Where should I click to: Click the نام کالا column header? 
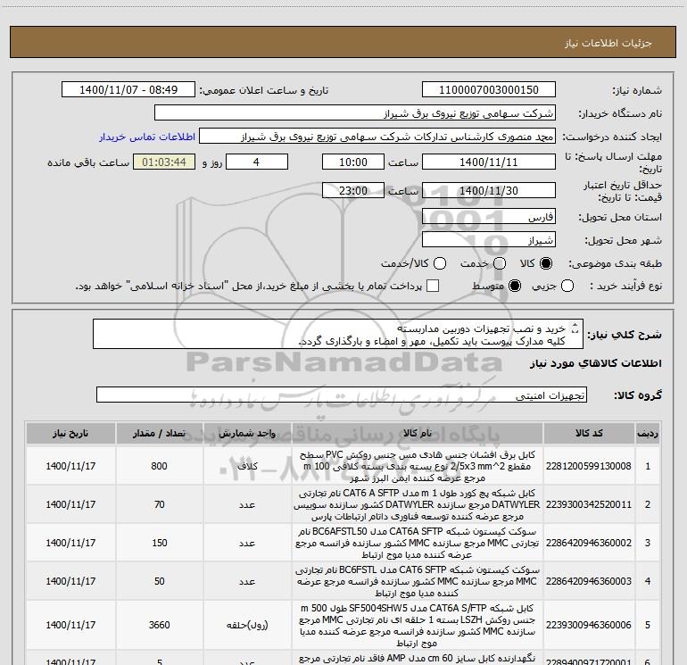pos(418,434)
